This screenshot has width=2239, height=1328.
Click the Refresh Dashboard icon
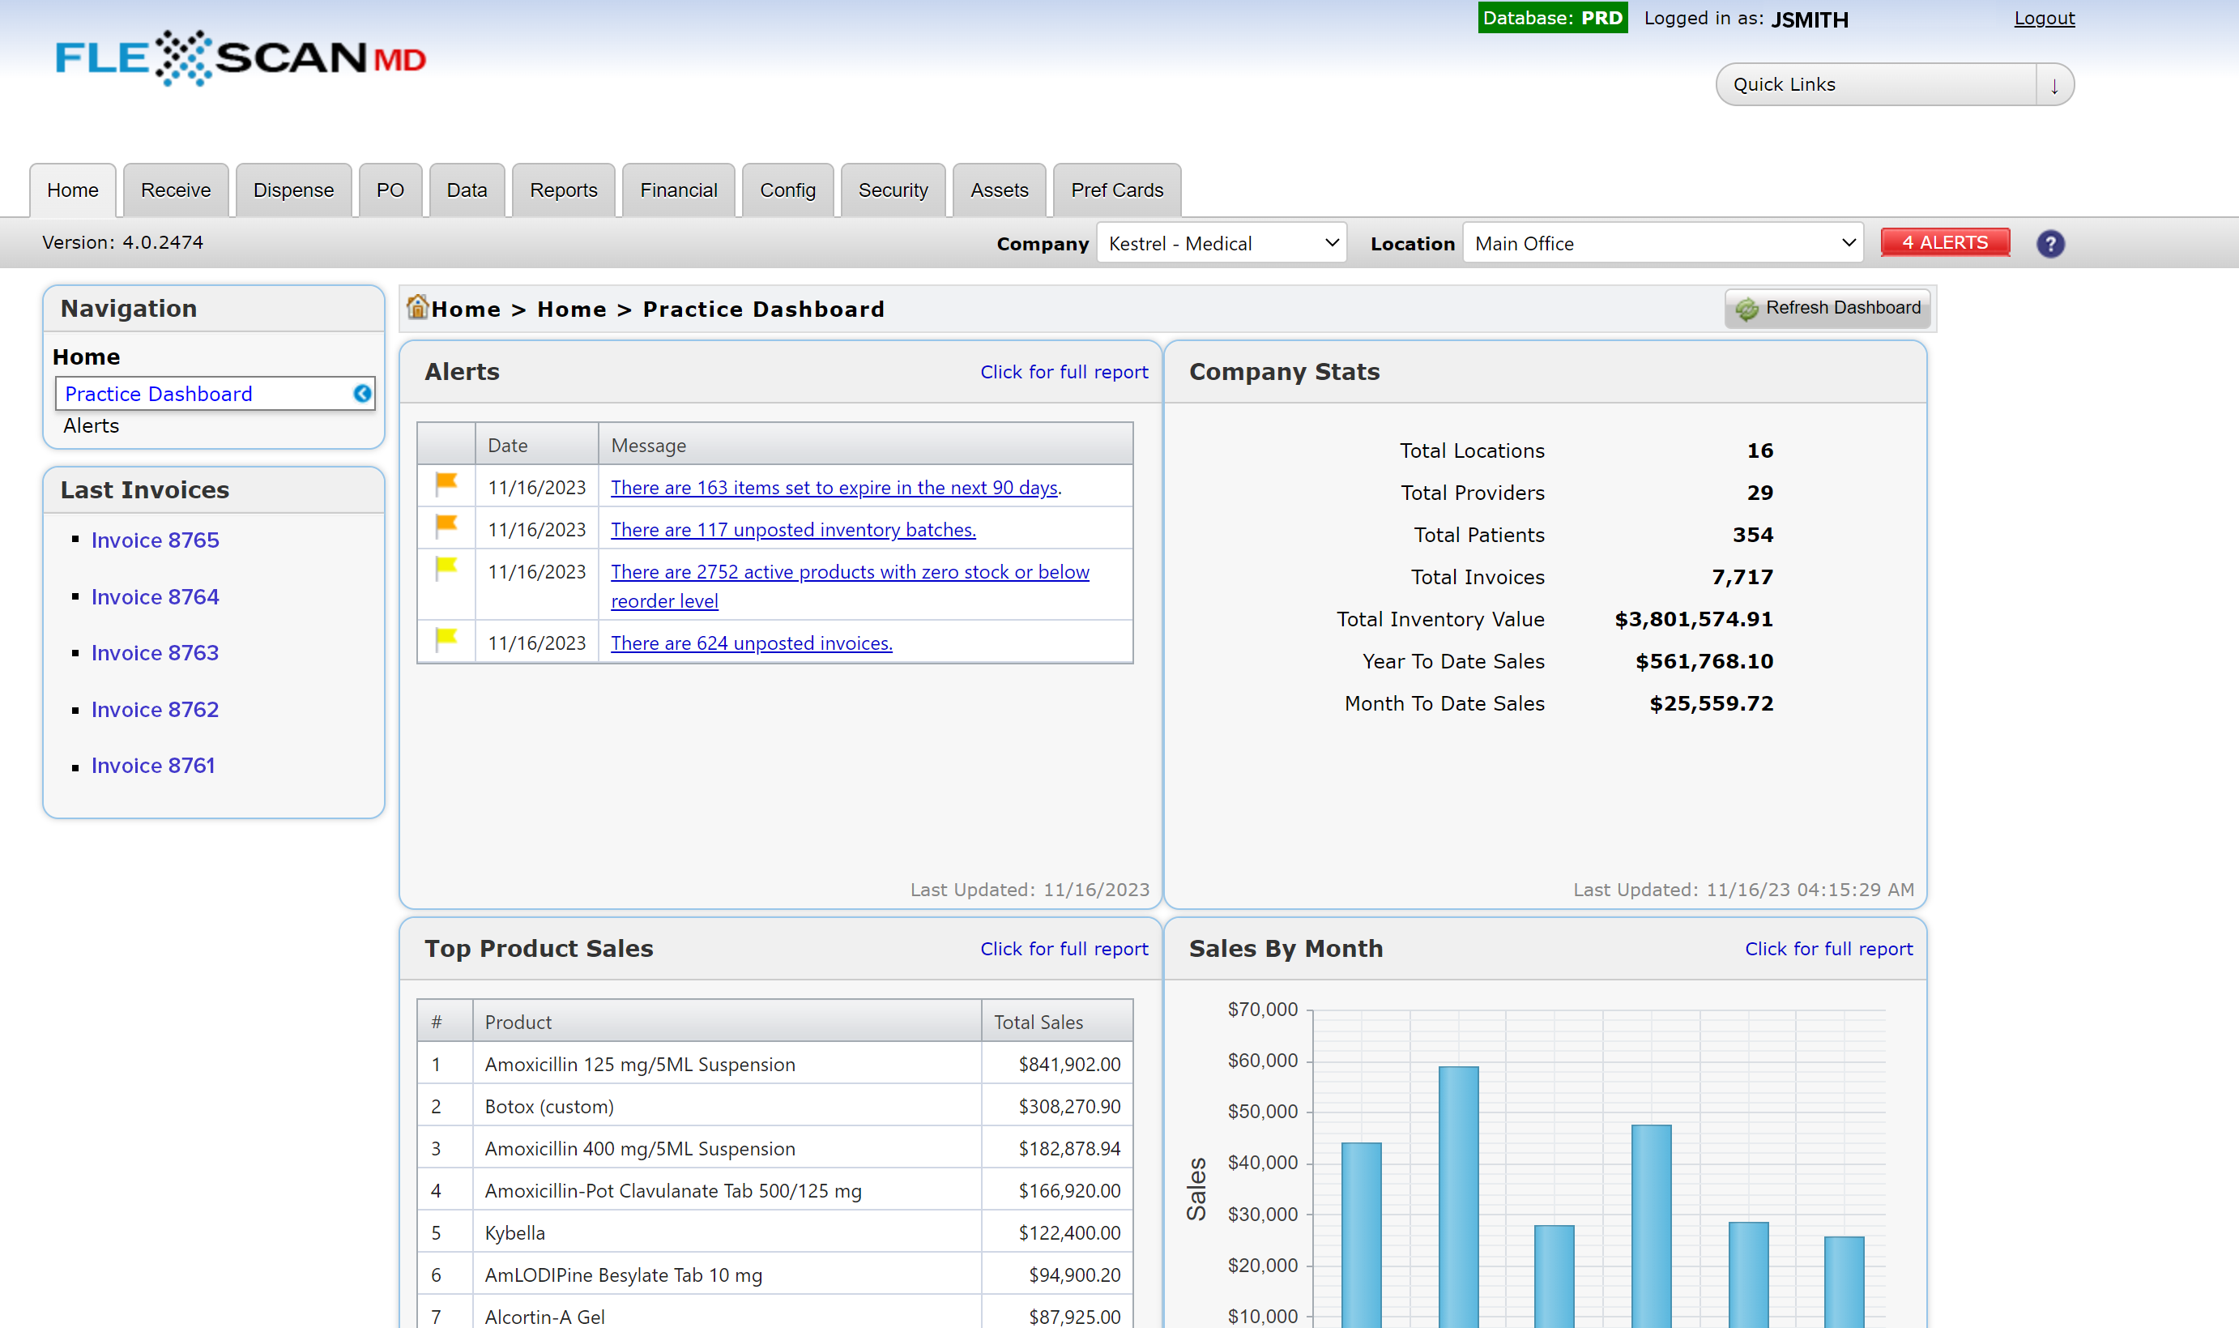[x=1746, y=308]
